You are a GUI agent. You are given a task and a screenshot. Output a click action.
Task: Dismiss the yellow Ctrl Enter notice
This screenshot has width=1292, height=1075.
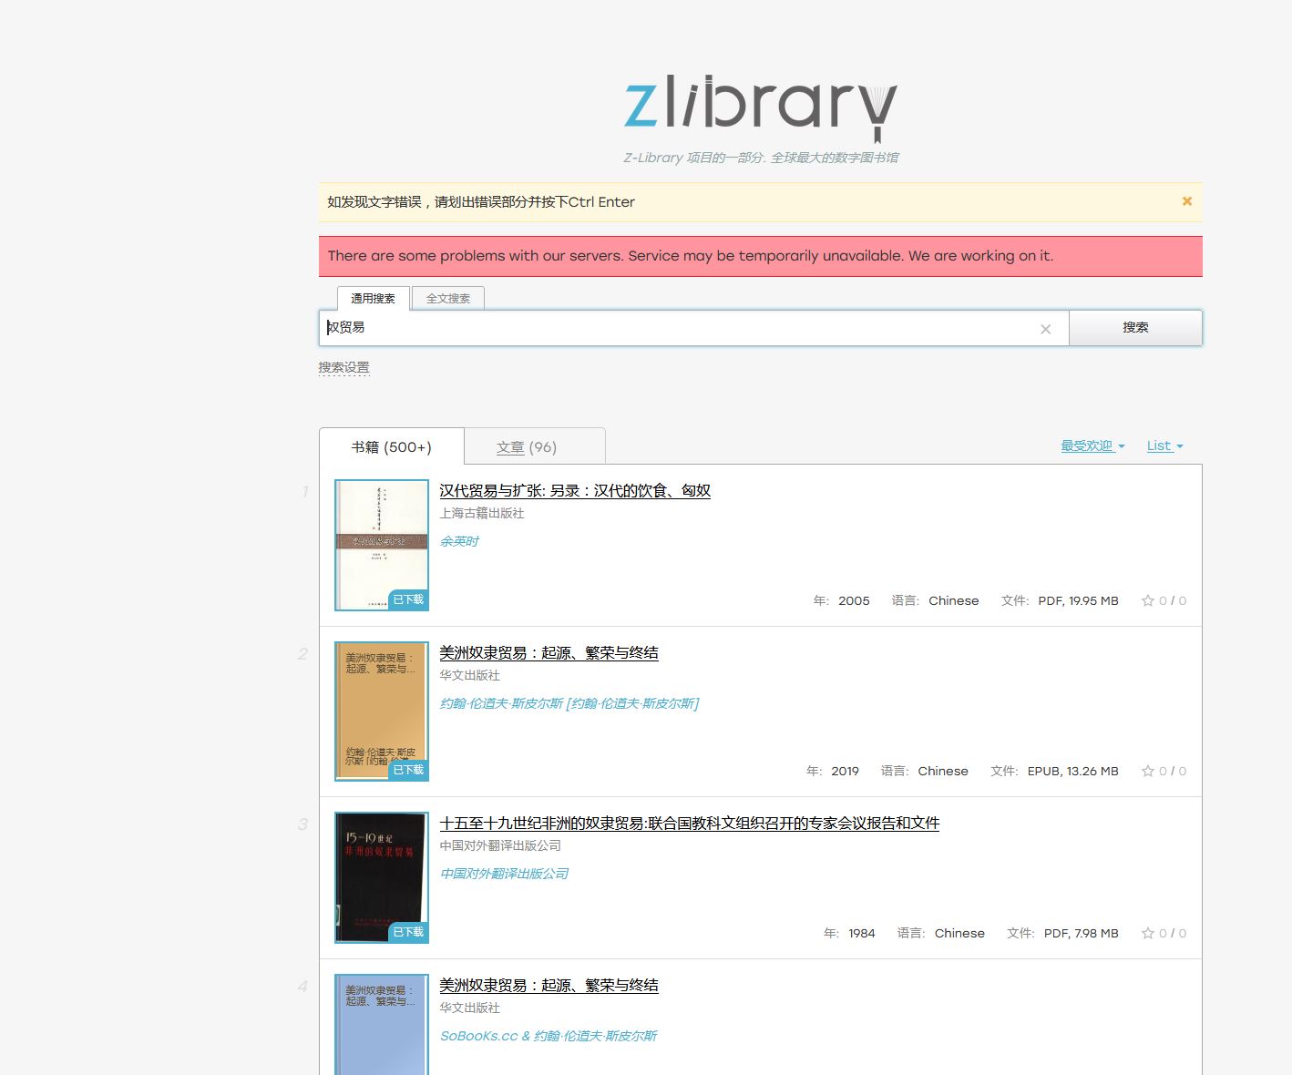pos(1187,201)
